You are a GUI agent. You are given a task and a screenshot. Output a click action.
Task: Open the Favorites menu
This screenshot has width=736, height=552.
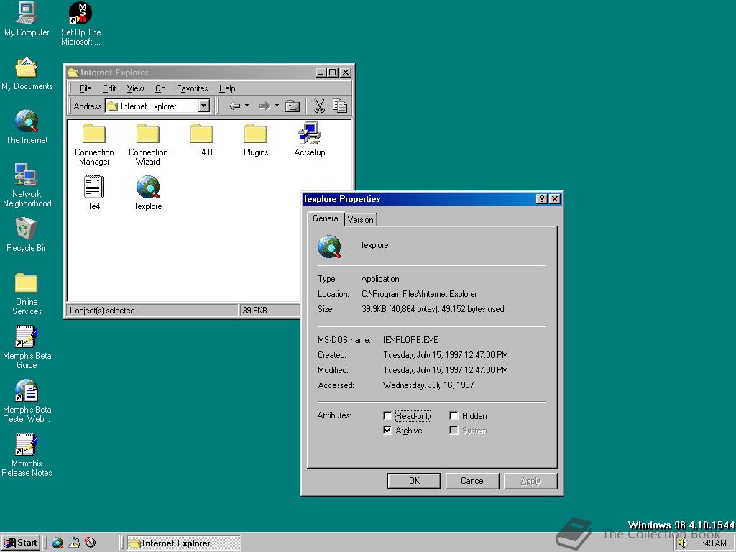pyautogui.click(x=193, y=88)
